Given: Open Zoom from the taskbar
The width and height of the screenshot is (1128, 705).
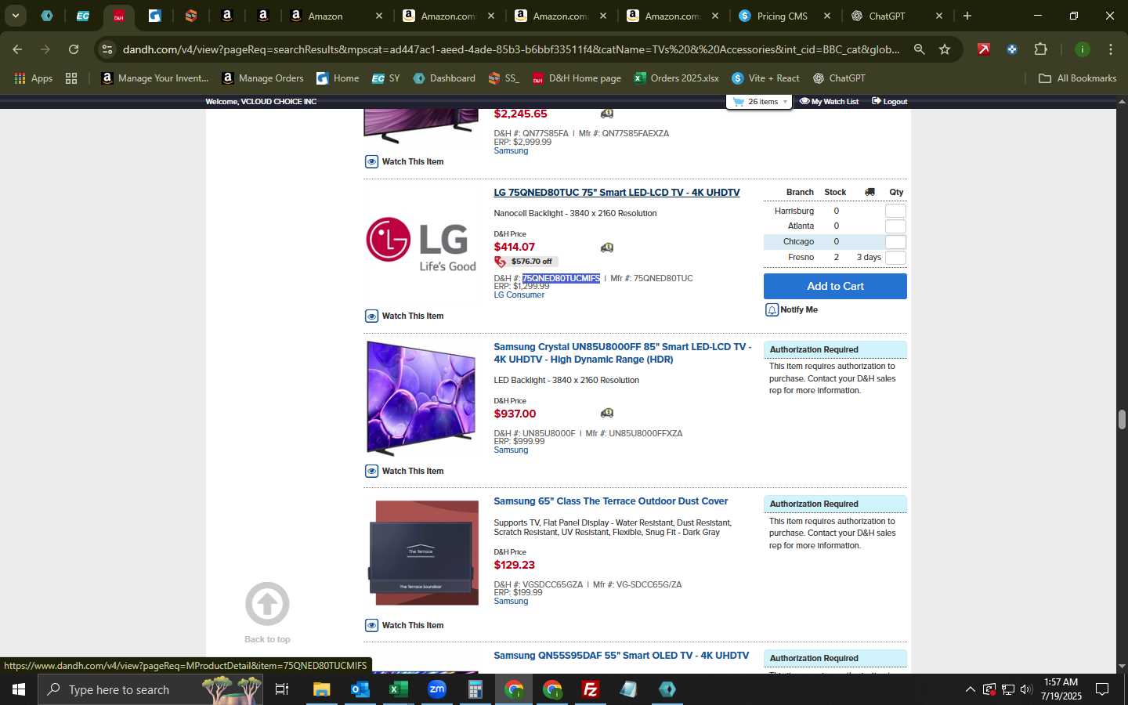Looking at the screenshot, I should pyautogui.click(x=437, y=689).
